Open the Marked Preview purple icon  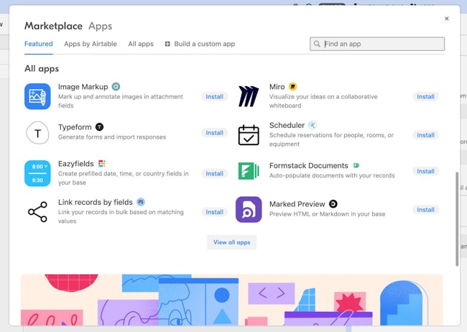(x=249, y=209)
